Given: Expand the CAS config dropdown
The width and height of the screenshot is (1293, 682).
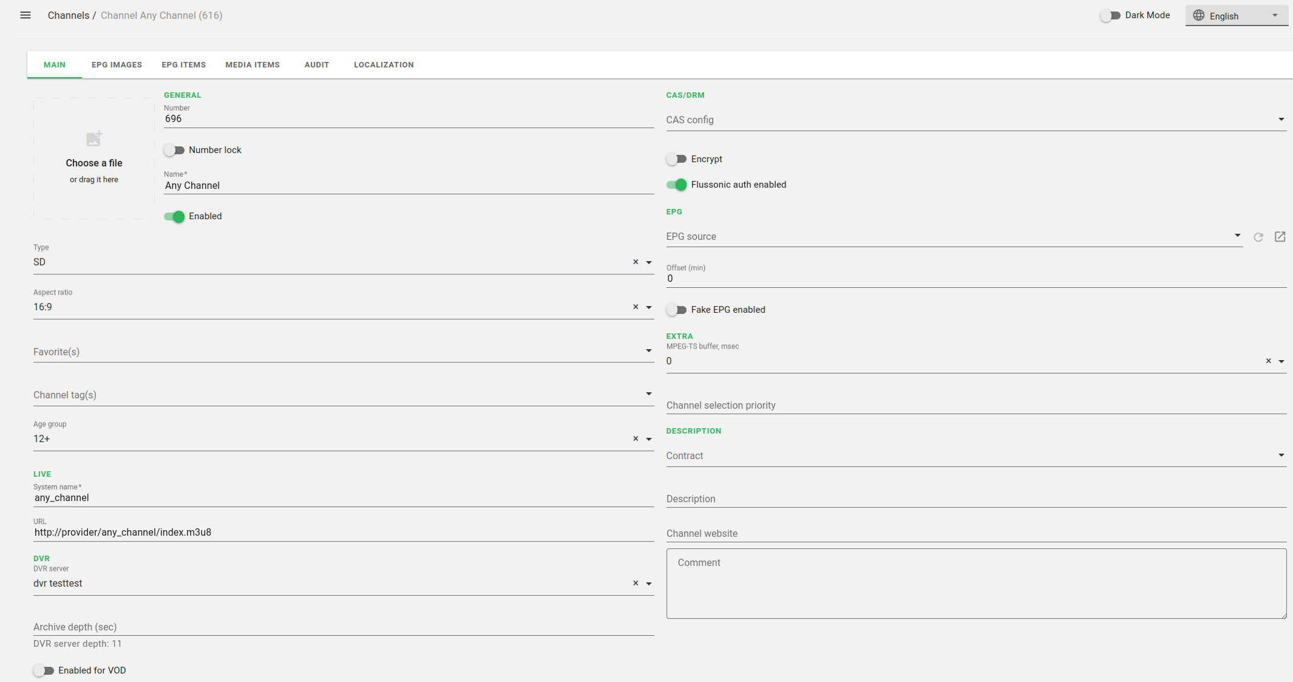Looking at the screenshot, I should (x=1281, y=120).
